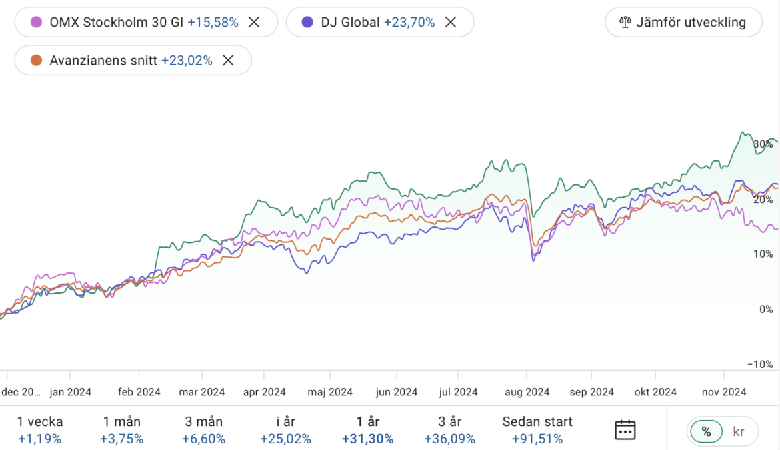This screenshot has width=780, height=450.
Task: Click the aug 2024 dip on chart
Action: tap(533, 256)
